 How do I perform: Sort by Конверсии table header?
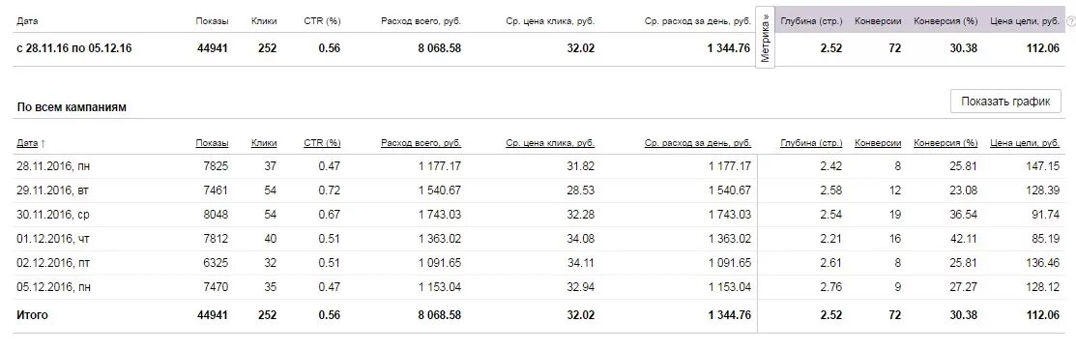[878, 143]
